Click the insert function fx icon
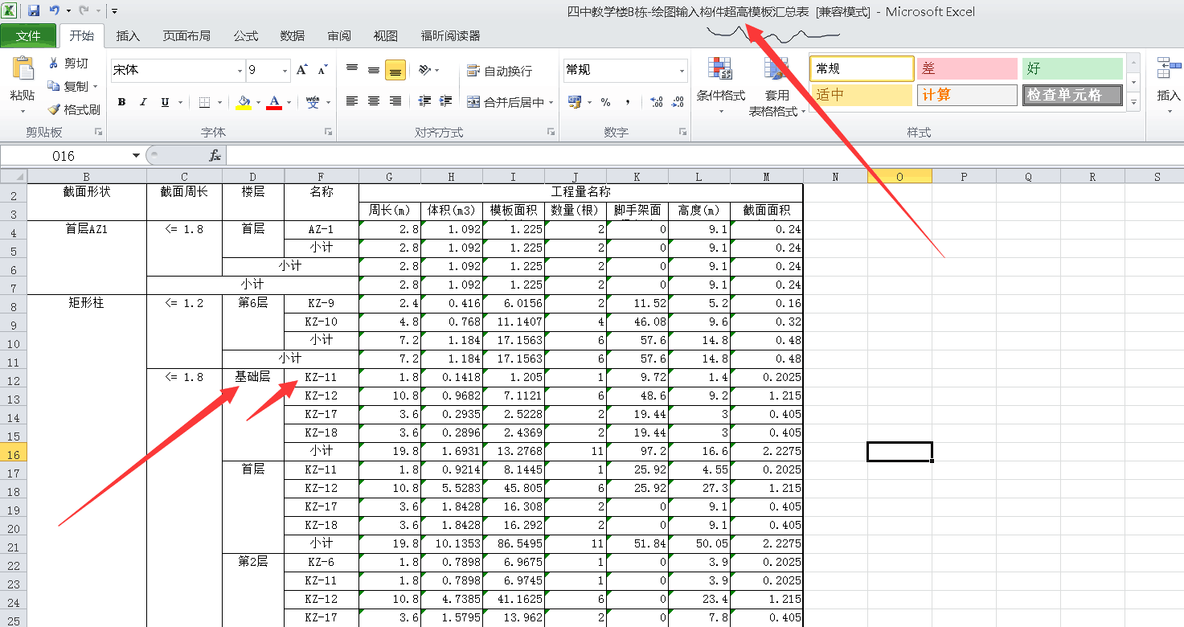The image size is (1184, 627). coord(215,156)
